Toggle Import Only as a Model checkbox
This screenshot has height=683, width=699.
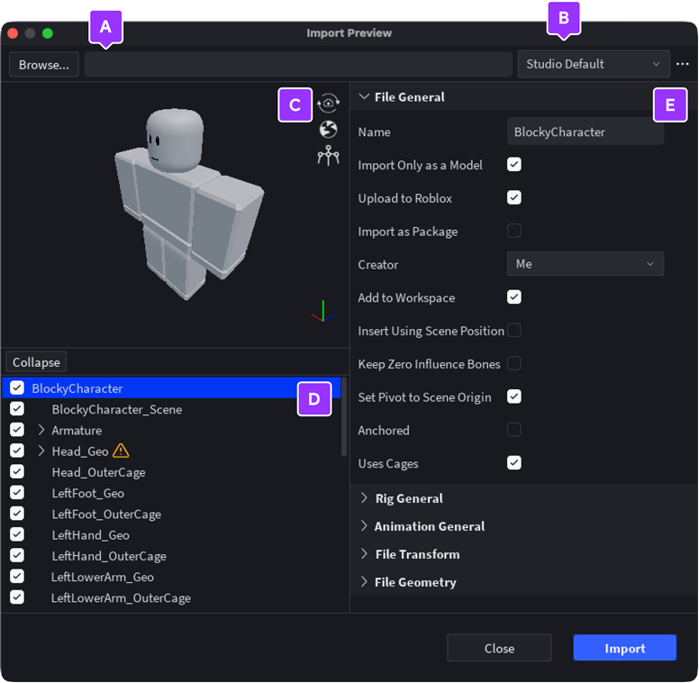(x=514, y=165)
